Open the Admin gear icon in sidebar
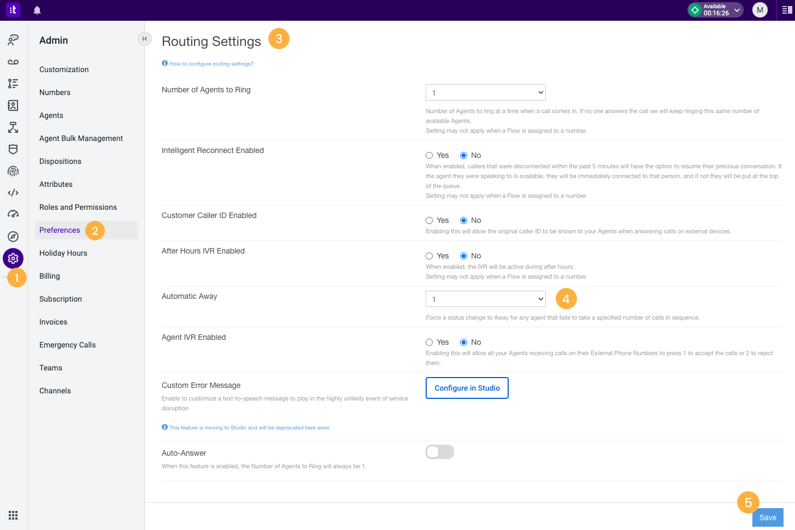The image size is (795, 530). point(13,258)
